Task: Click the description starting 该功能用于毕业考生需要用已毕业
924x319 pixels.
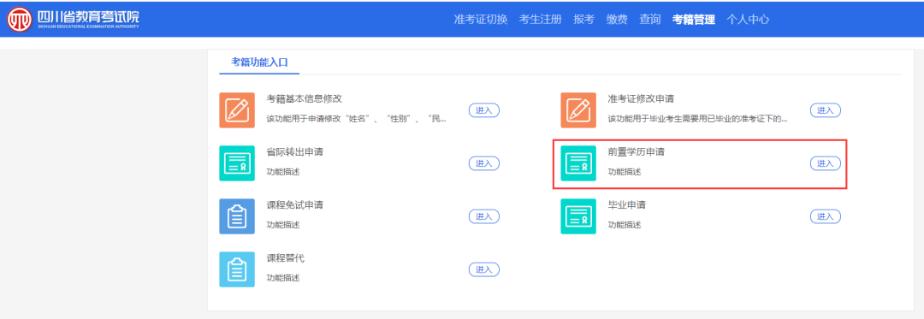Action: pos(697,119)
